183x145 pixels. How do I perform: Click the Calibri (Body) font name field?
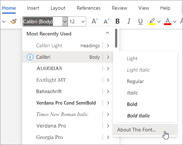43,21
